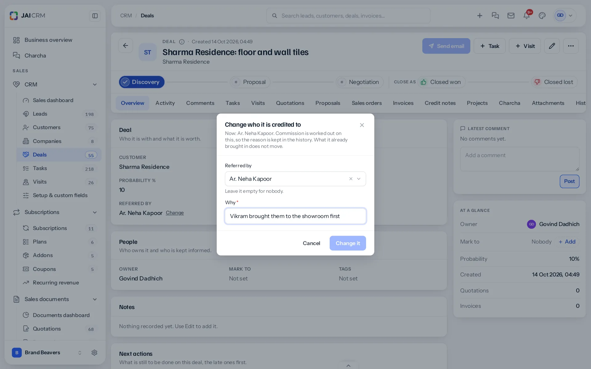
Task: Switch to the Activity tab
Action: click(x=165, y=103)
